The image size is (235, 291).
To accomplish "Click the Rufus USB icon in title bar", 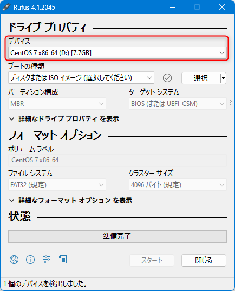I will [6, 7].
